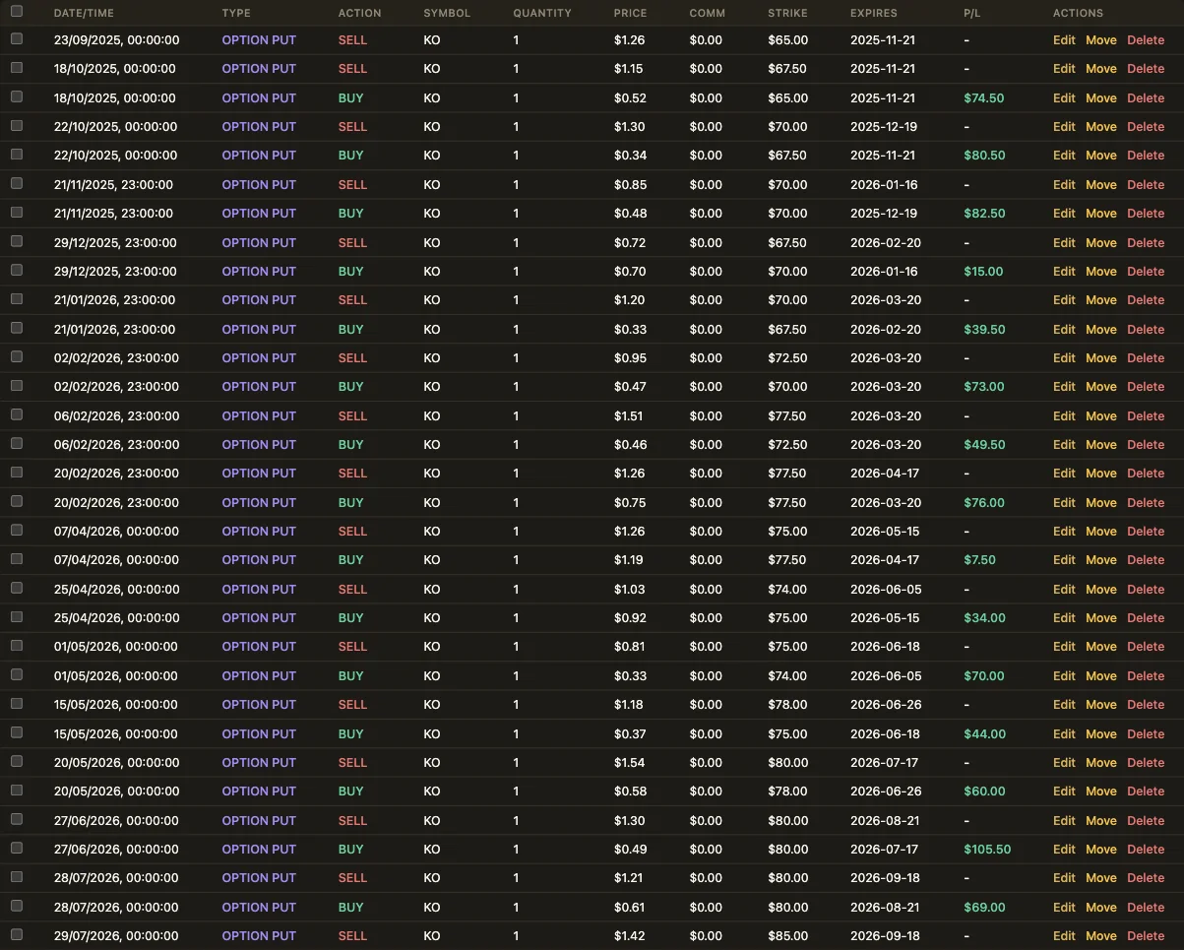
Task: Select checkbox for the row with P/L $15.00
Action: 17,271
